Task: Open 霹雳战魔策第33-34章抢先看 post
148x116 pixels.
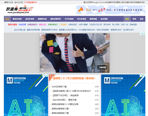Action: 65,104
